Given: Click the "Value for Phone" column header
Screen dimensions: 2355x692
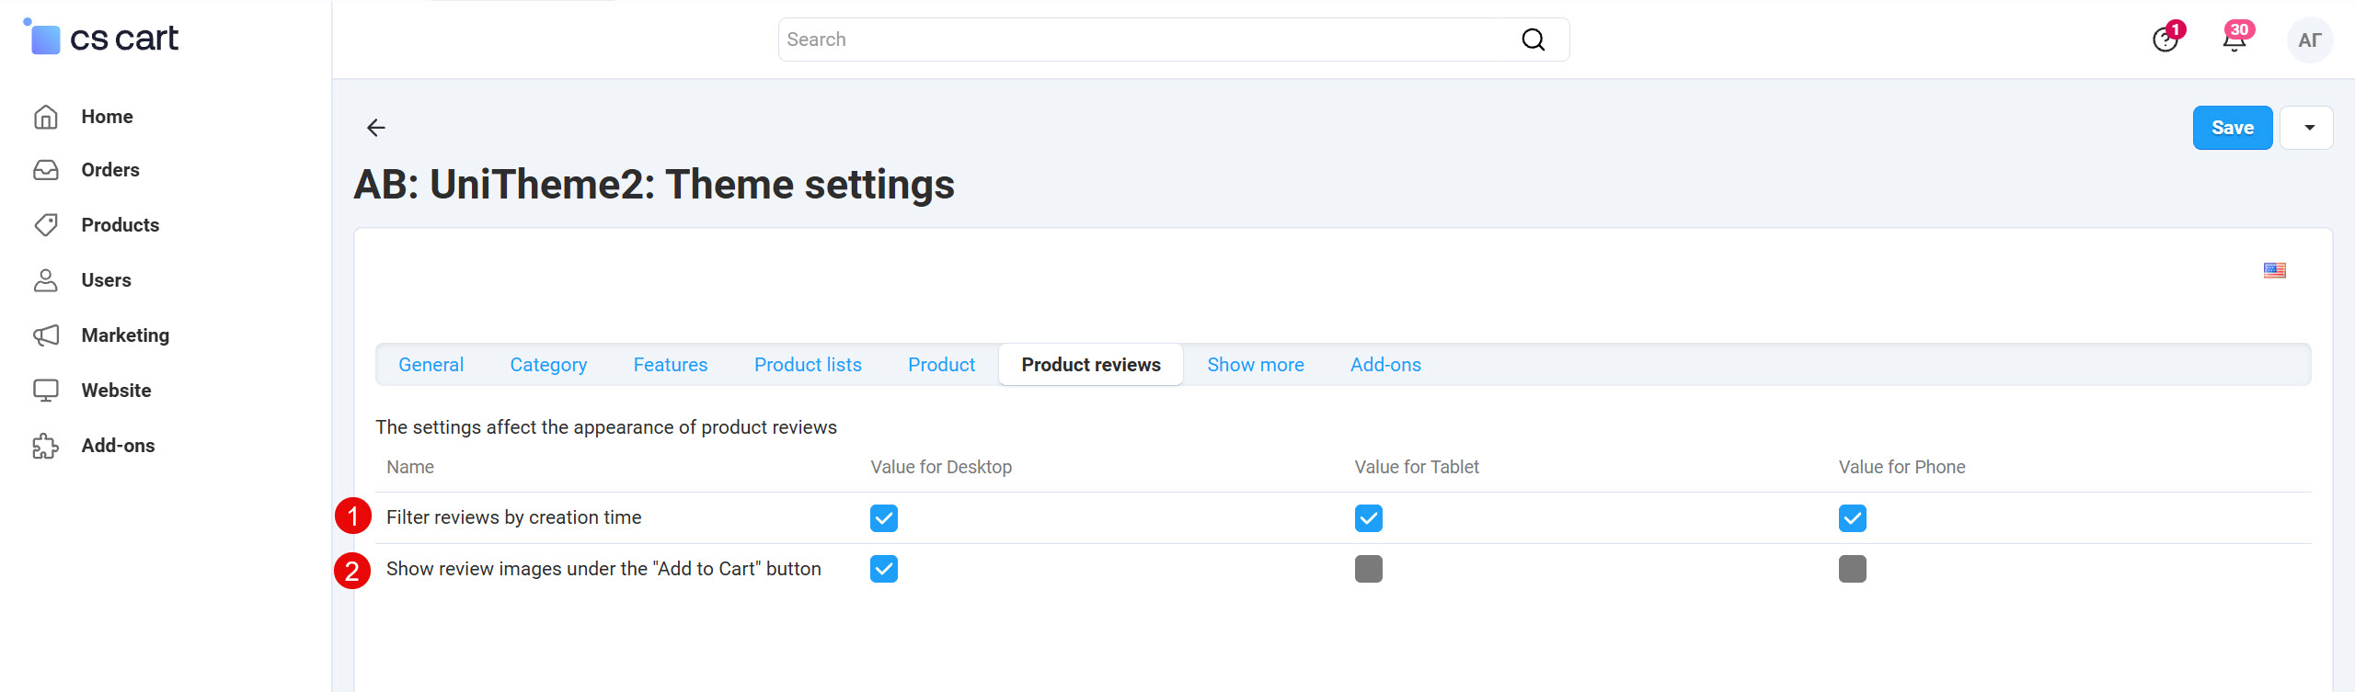Looking at the screenshot, I should coord(1901,467).
